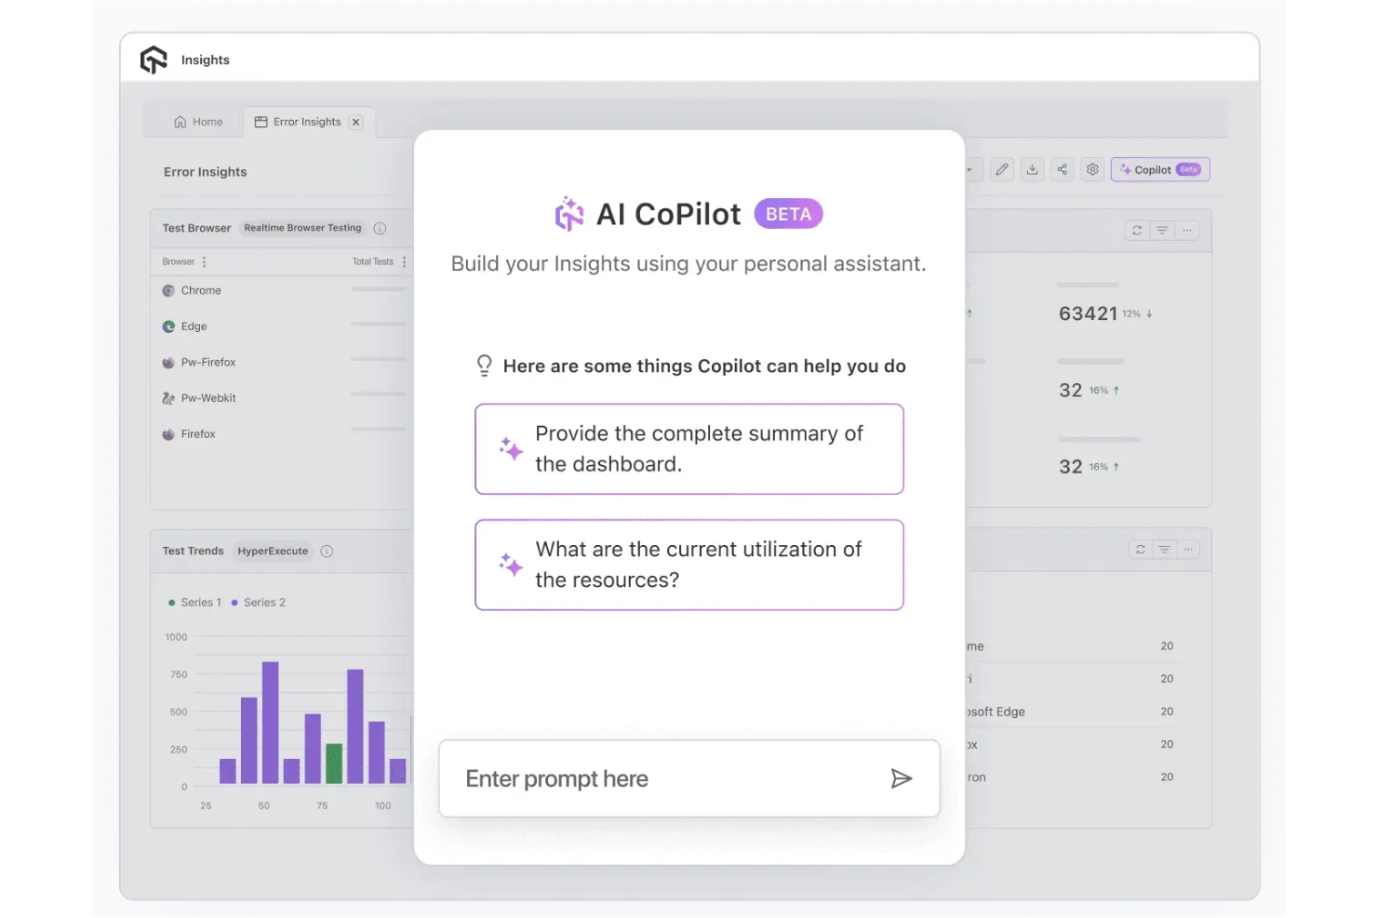Click the LambdaTest logo in the header

coord(153,59)
